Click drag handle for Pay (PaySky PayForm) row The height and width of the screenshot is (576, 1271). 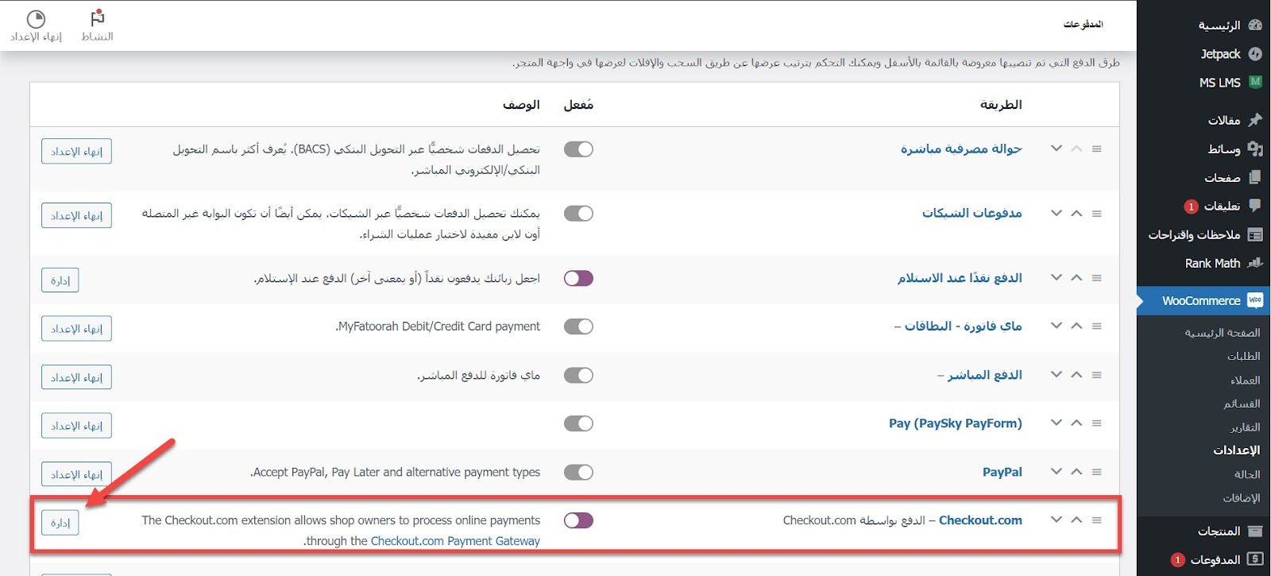1096,423
